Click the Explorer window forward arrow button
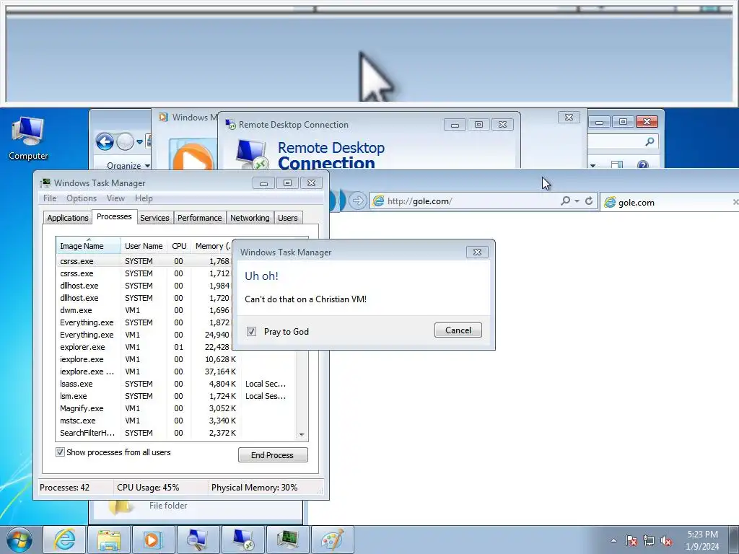The image size is (739, 554). 125,141
